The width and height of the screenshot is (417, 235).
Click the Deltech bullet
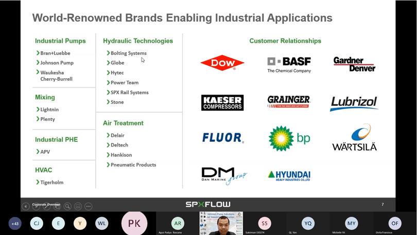pyautogui.click(x=117, y=145)
